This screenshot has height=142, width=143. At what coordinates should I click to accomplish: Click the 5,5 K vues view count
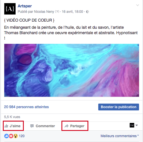click(x=12, y=117)
